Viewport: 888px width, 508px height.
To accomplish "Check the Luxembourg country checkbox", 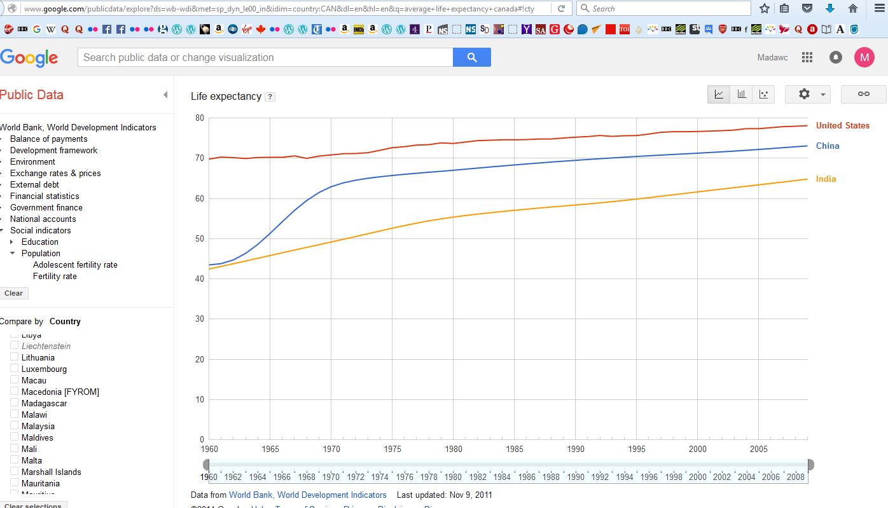I will pyautogui.click(x=14, y=368).
